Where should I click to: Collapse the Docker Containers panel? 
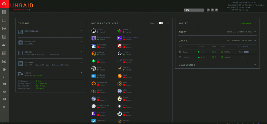click(168, 23)
